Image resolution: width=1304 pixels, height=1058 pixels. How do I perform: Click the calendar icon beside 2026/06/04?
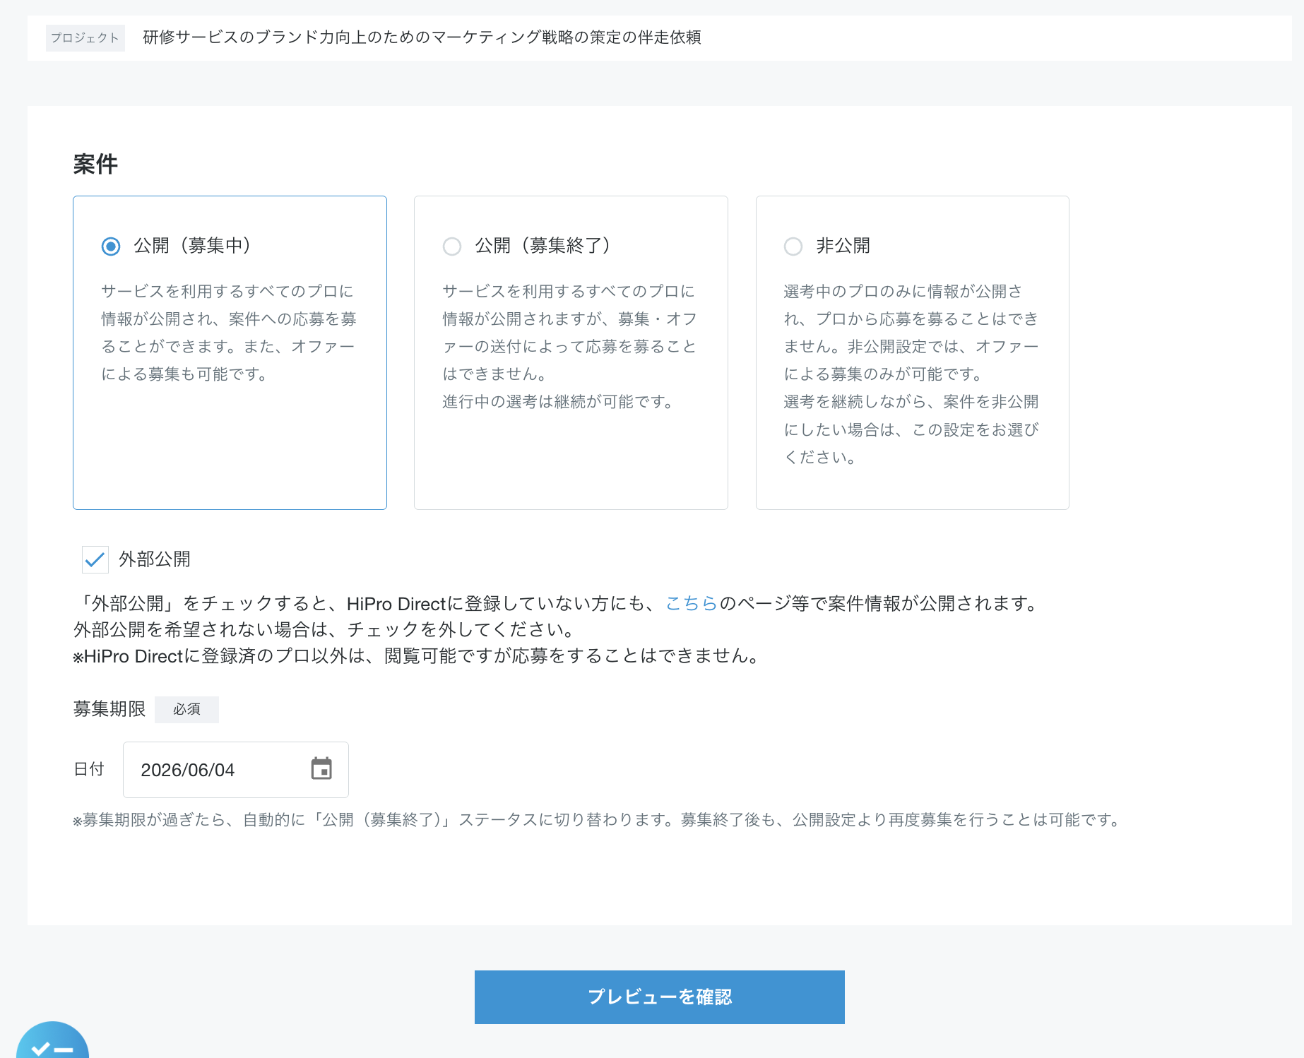[322, 770]
